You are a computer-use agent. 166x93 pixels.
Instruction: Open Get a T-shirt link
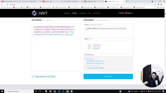[x=96, y=13]
